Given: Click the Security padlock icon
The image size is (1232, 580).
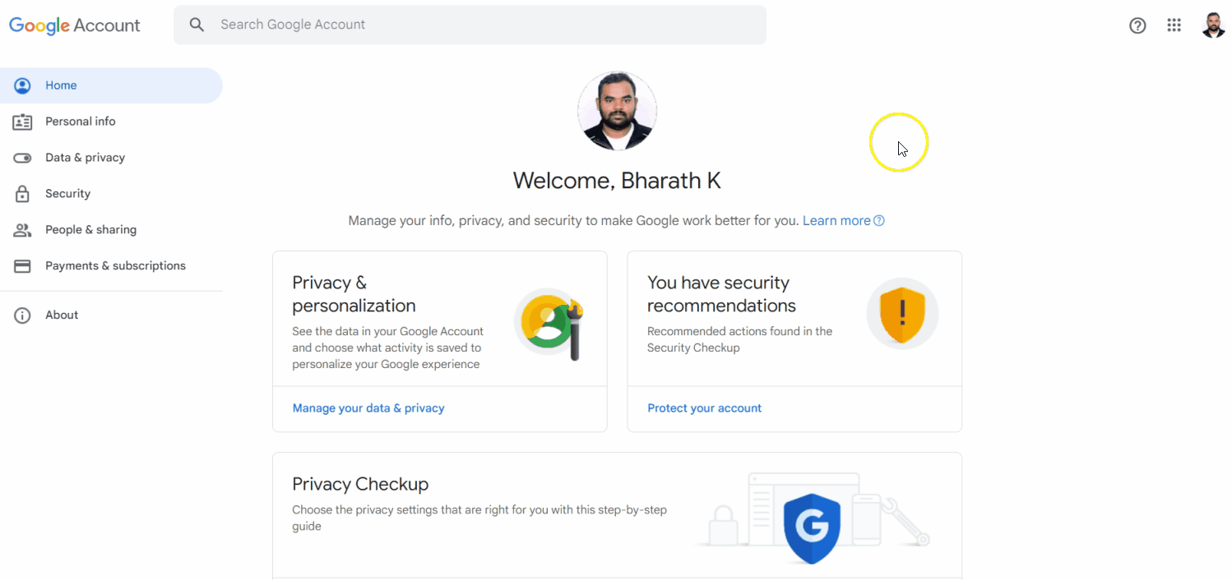Looking at the screenshot, I should (22, 194).
